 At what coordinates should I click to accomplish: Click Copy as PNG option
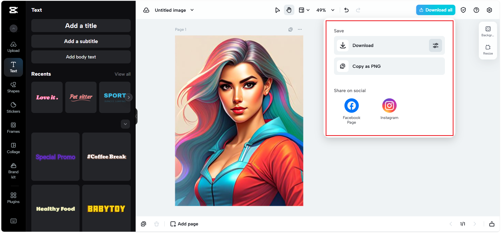tap(389, 66)
